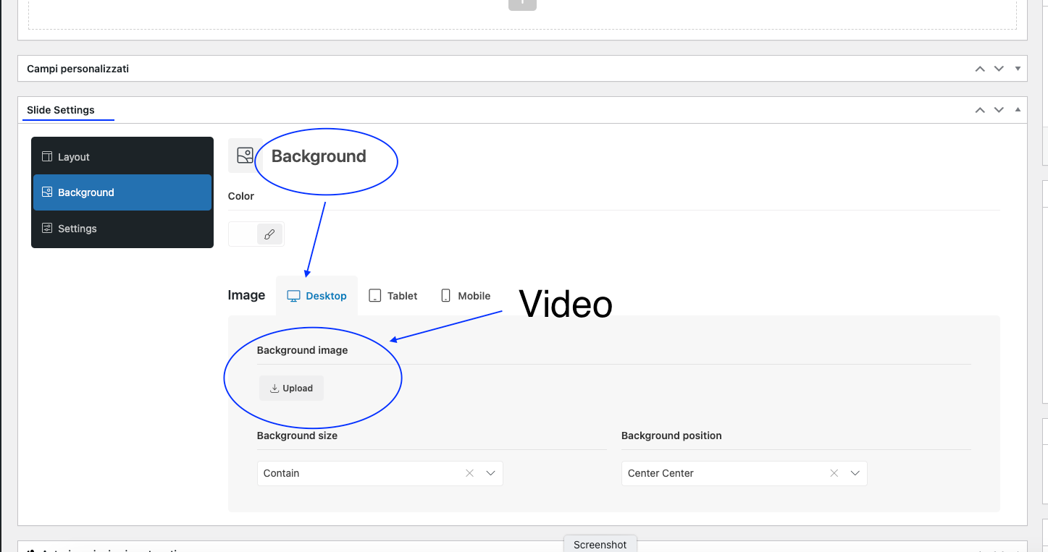Click the Upload background image button
The image size is (1048, 552).
point(291,388)
